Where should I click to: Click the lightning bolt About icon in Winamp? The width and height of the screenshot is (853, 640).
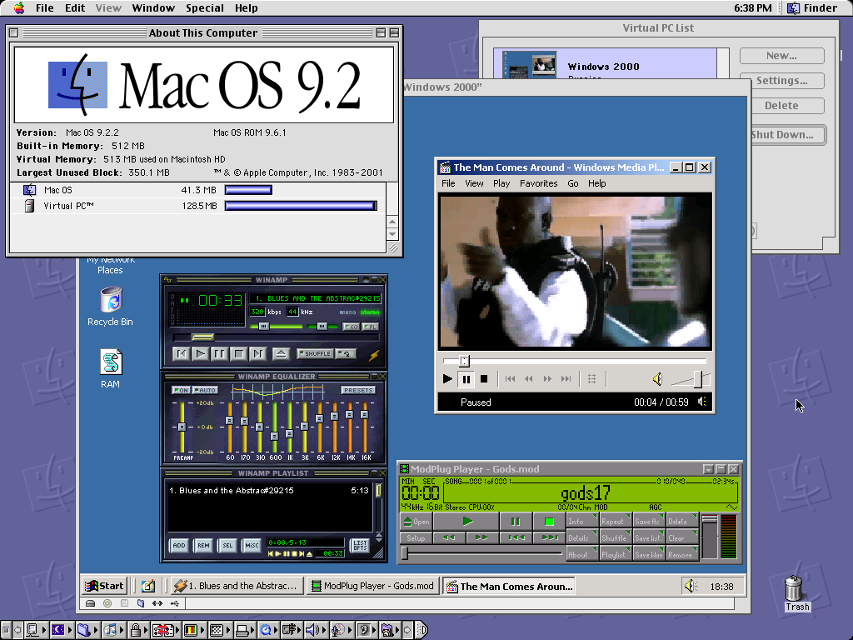[374, 354]
